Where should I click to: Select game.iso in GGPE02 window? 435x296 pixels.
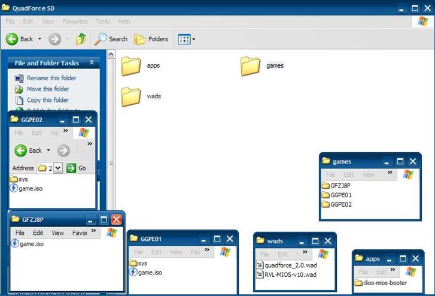pyautogui.click(x=26, y=188)
